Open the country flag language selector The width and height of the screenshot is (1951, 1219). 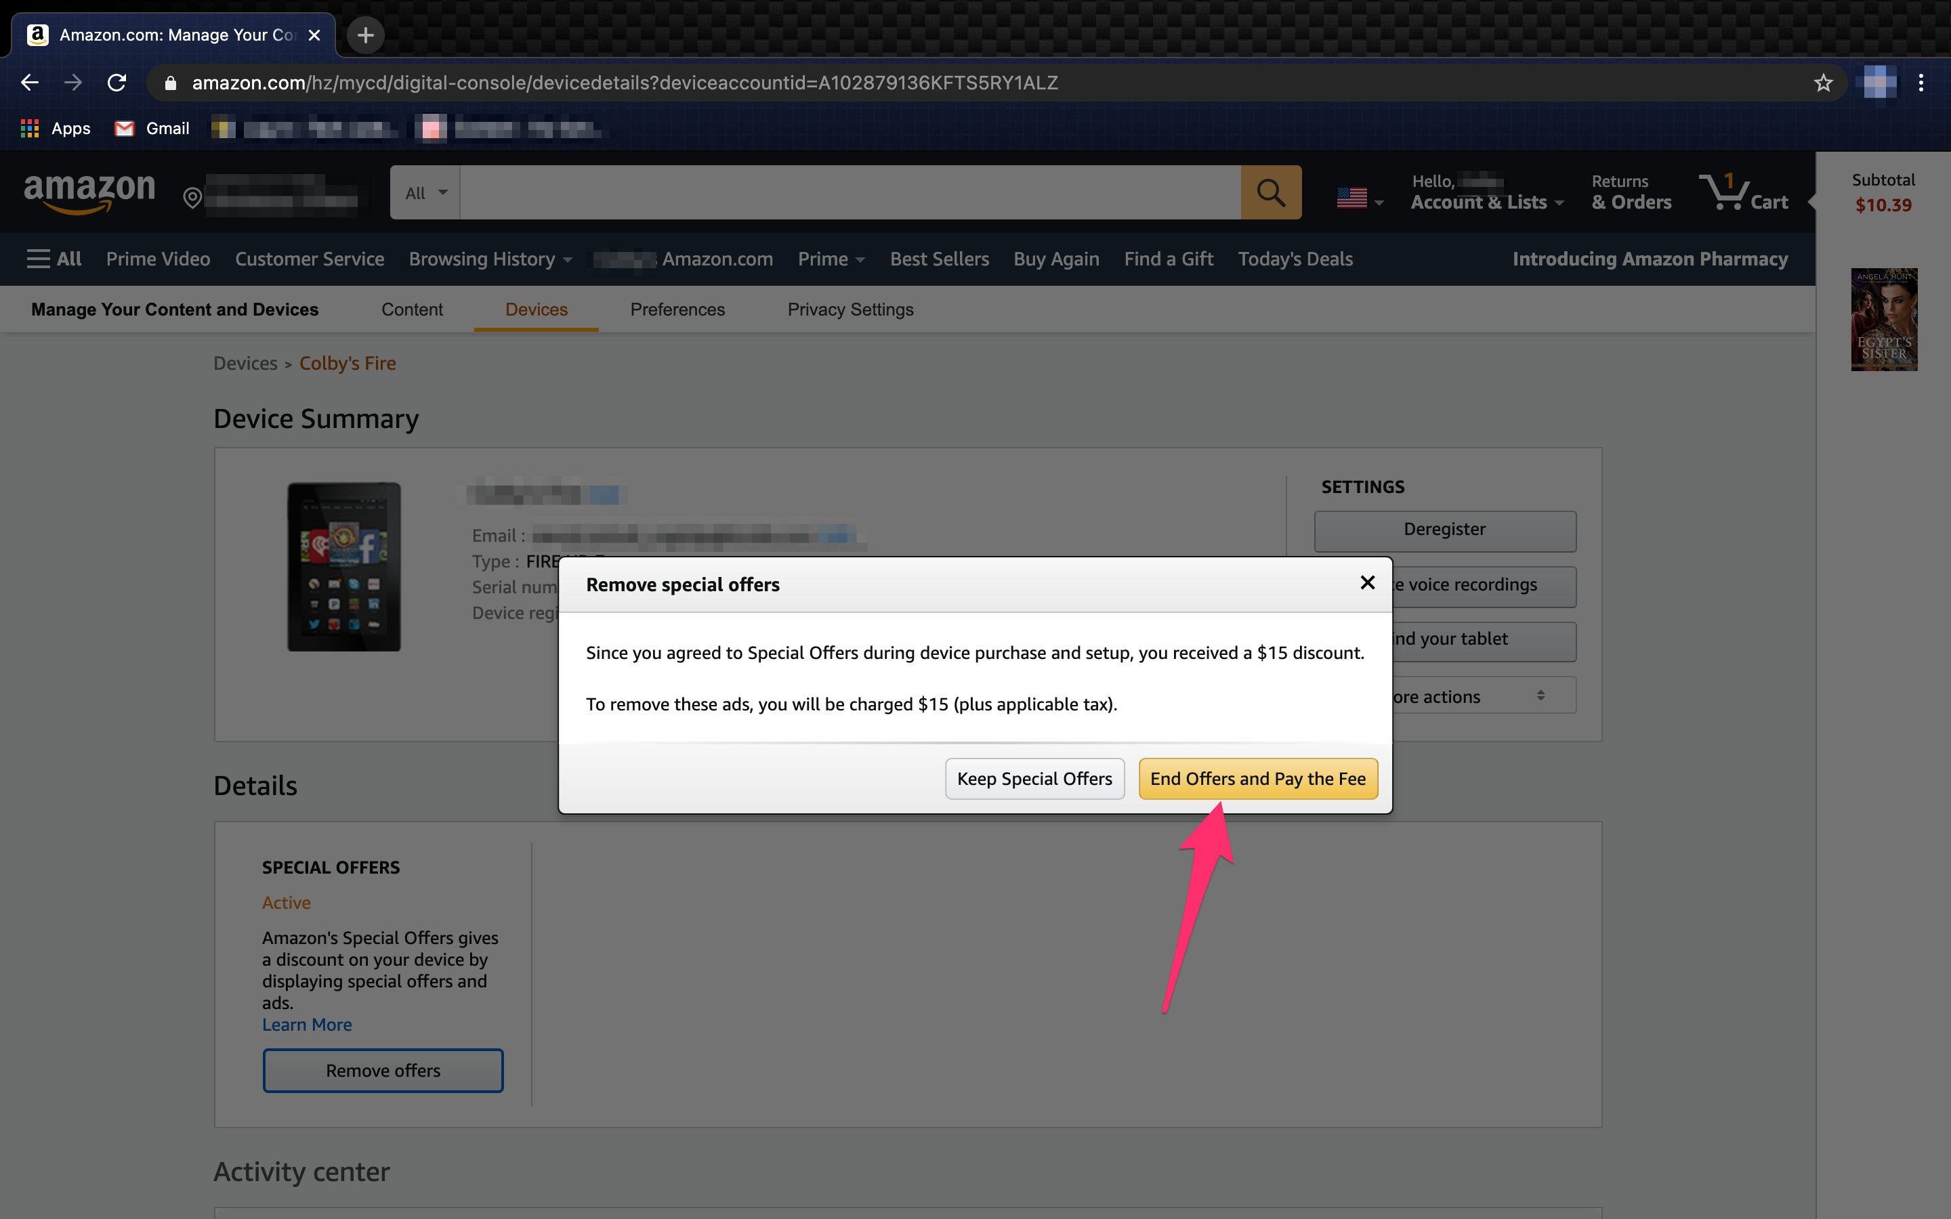[1359, 198]
